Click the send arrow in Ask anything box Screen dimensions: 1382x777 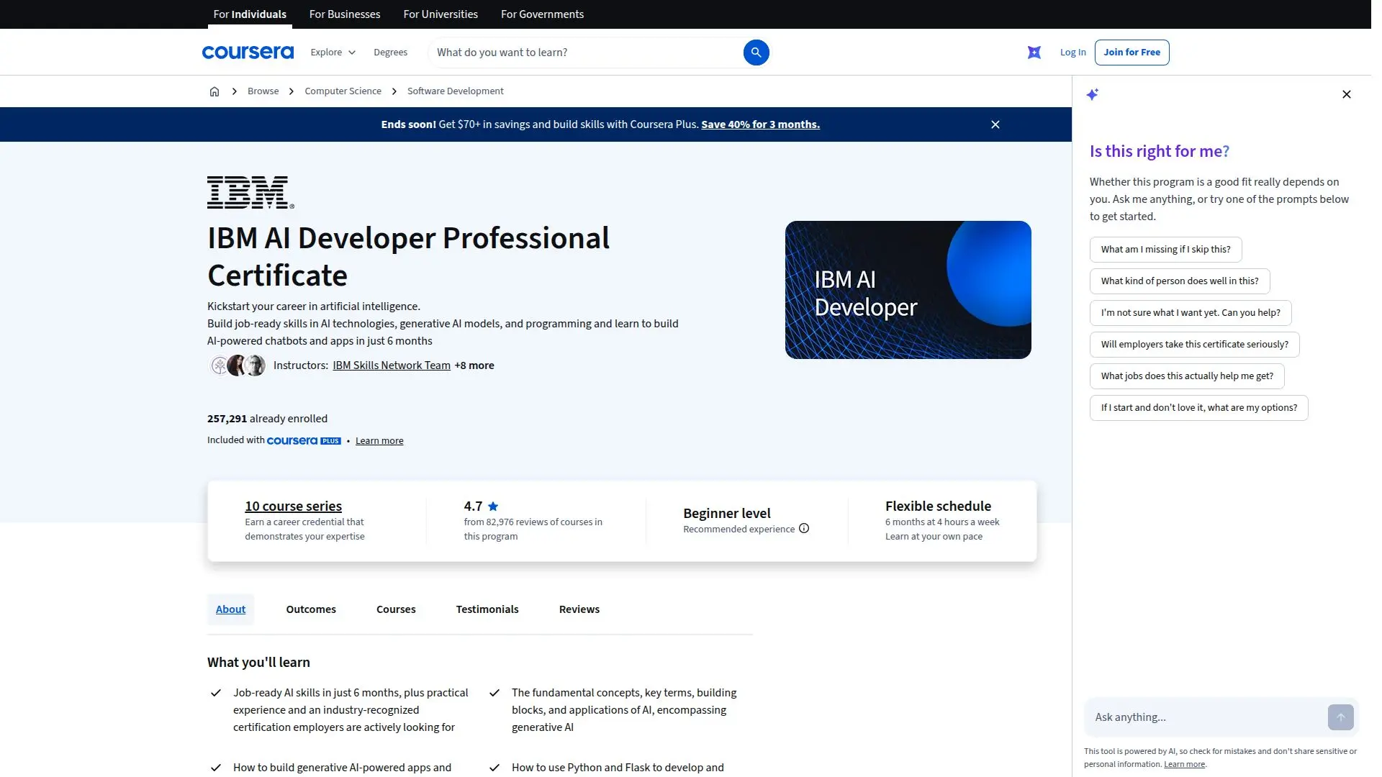(1341, 717)
